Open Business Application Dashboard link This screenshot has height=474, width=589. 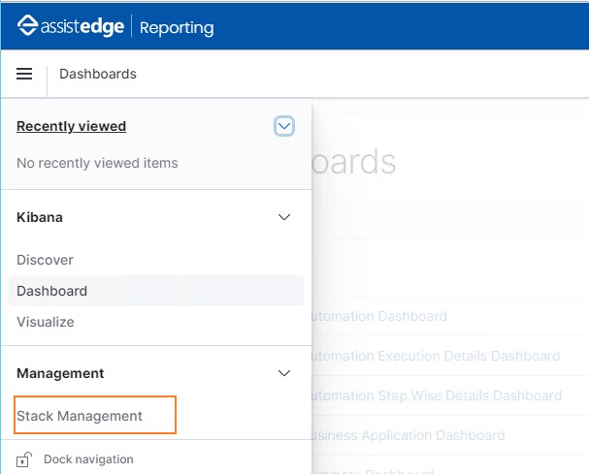pos(409,435)
